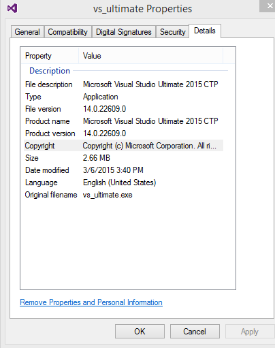Select the Original filename row
Image resolution: width=275 pixels, height=348 pixels.
(x=123, y=195)
